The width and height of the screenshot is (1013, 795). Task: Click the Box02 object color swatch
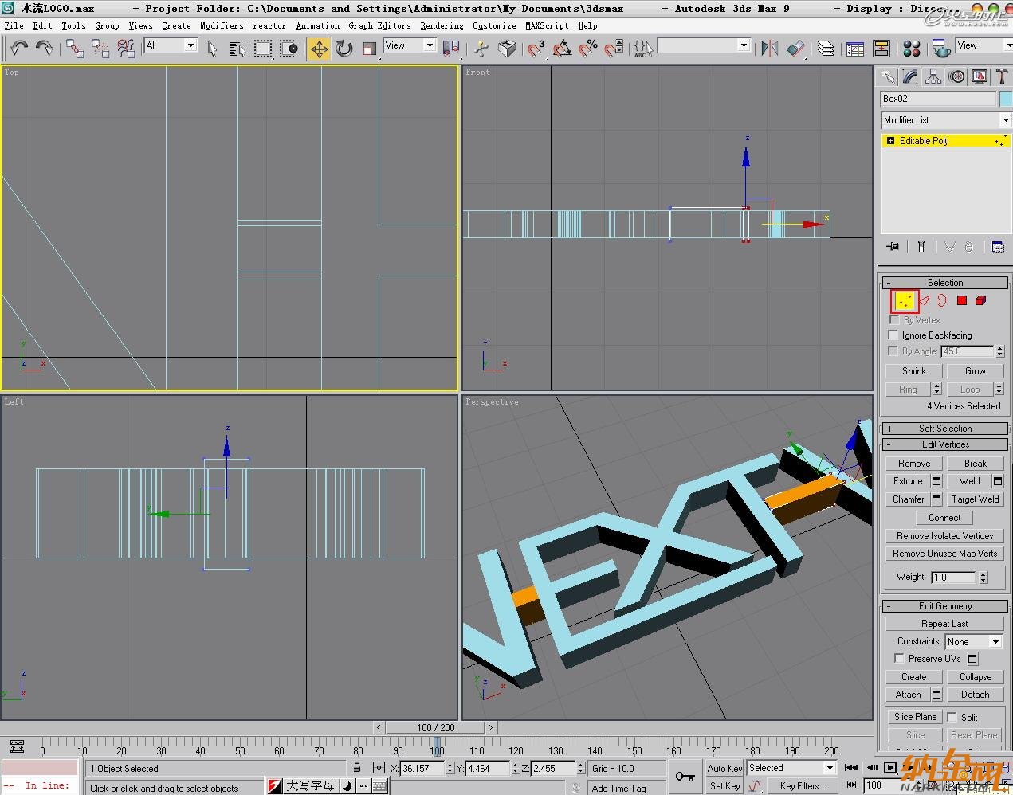click(x=1005, y=99)
